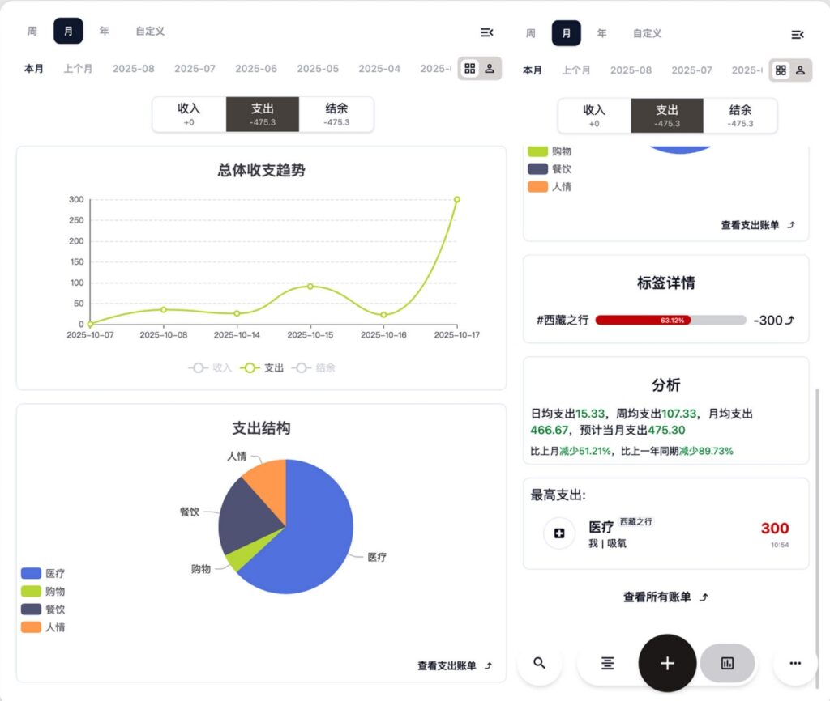Screen dimensions: 830x701
Task: Select grid view icon in left panel
Action: click(470, 69)
